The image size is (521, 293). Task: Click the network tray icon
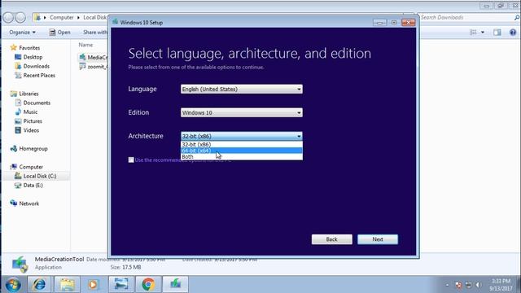coord(469,285)
